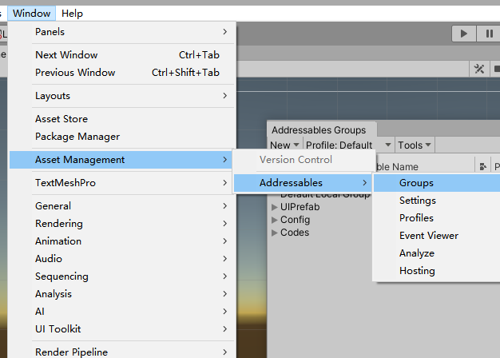Open the Rendering submenu
This screenshot has height=358, width=500.
(122, 224)
